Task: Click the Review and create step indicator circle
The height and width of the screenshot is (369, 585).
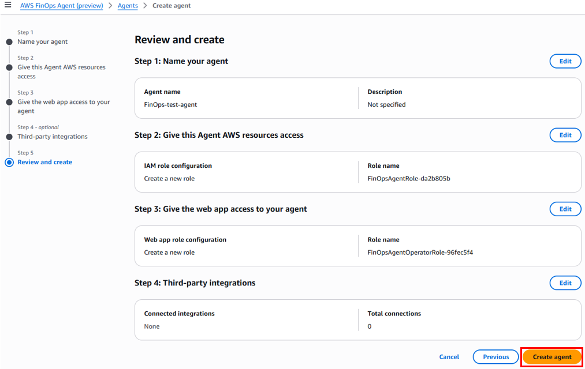Action: pyautogui.click(x=9, y=163)
